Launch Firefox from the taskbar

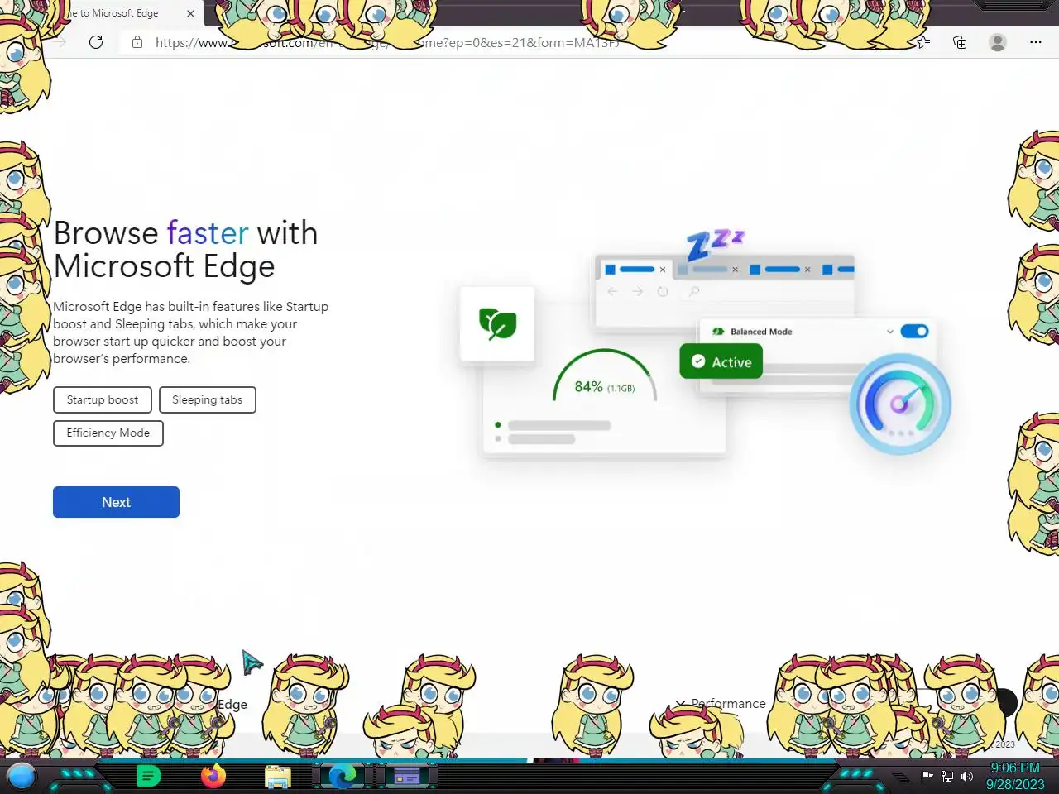(x=213, y=776)
